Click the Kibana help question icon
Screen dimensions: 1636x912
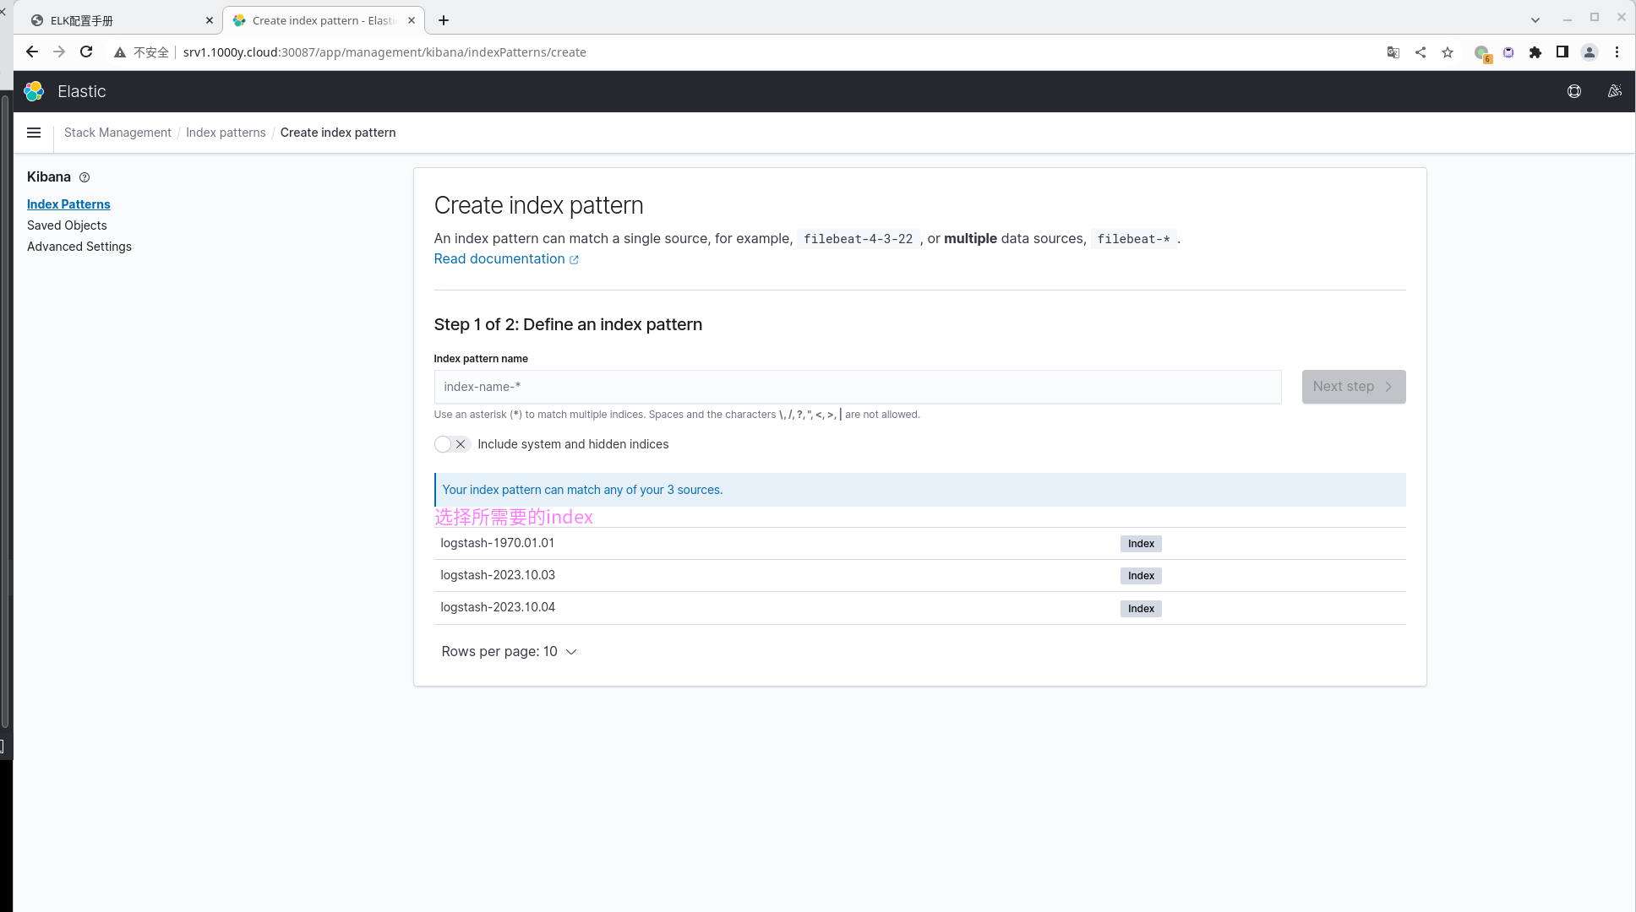click(85, 177)
